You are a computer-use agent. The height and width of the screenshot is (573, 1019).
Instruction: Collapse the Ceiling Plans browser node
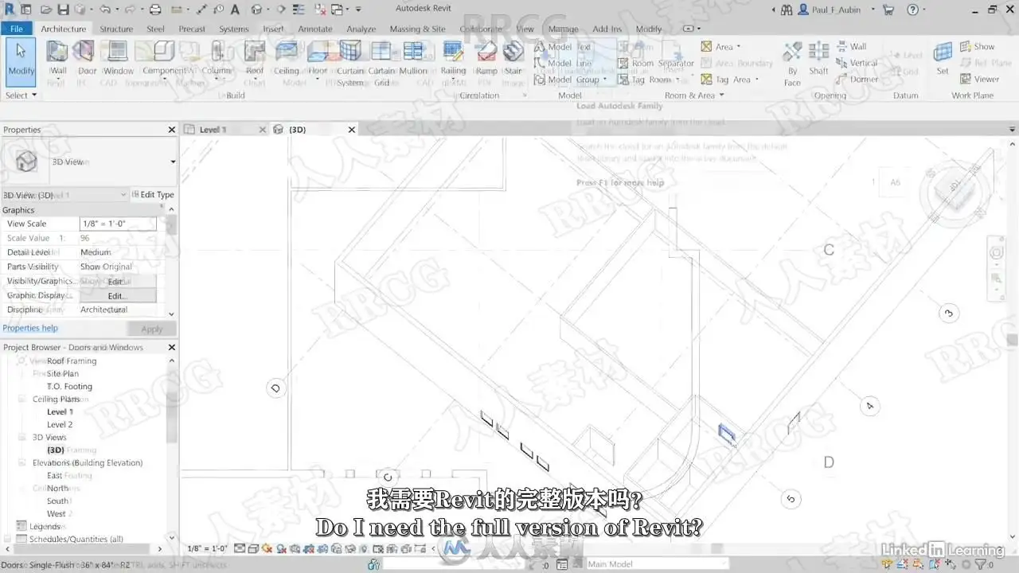pyautogui.click(x=21, y=399)
